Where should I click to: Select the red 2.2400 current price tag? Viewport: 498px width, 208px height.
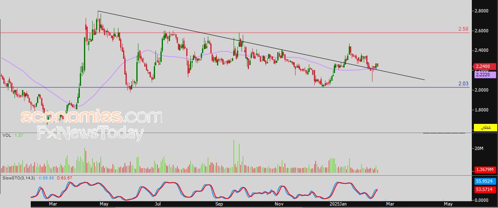pos(485,66)
